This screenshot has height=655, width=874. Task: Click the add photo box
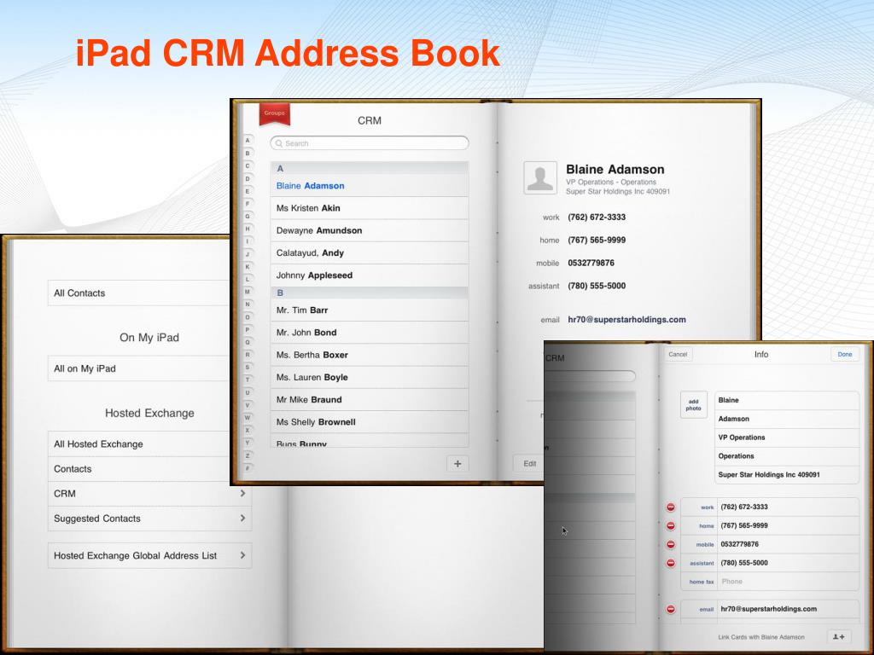tap(693, 405)
